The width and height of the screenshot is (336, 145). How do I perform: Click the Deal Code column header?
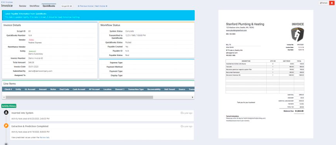pyautogui.click(x=64, y=89)
